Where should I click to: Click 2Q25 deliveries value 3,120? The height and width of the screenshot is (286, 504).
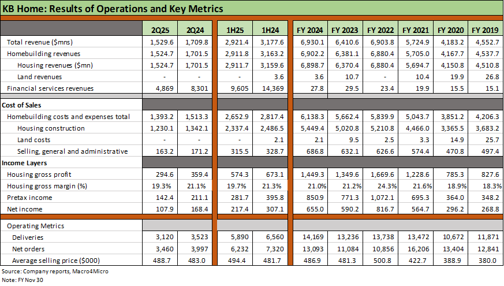(x=165, y=237)
